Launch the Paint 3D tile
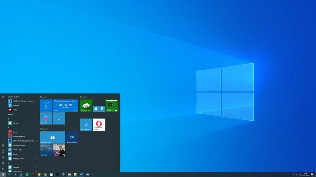Image resolution: width=316 pixels, height=177 pixels. 46,118
